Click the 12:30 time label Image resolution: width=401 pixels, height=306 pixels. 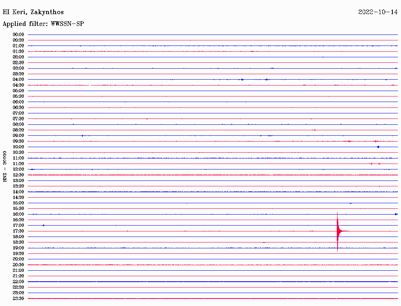pos(18,175)
